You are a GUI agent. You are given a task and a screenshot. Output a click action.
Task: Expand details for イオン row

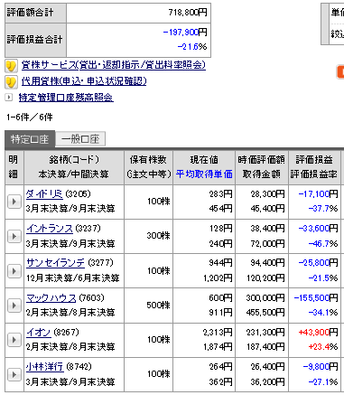tap(14, 340)
